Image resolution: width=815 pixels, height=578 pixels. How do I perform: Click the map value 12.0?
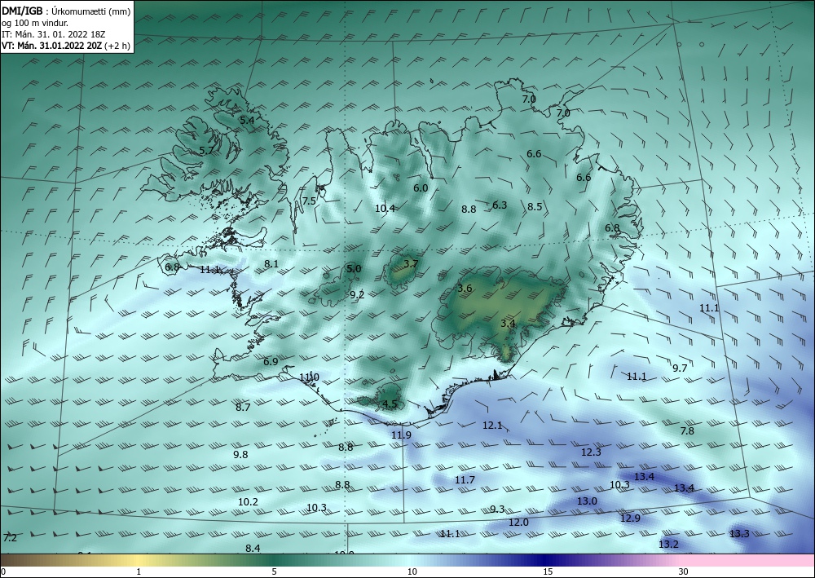coord(518,523)
